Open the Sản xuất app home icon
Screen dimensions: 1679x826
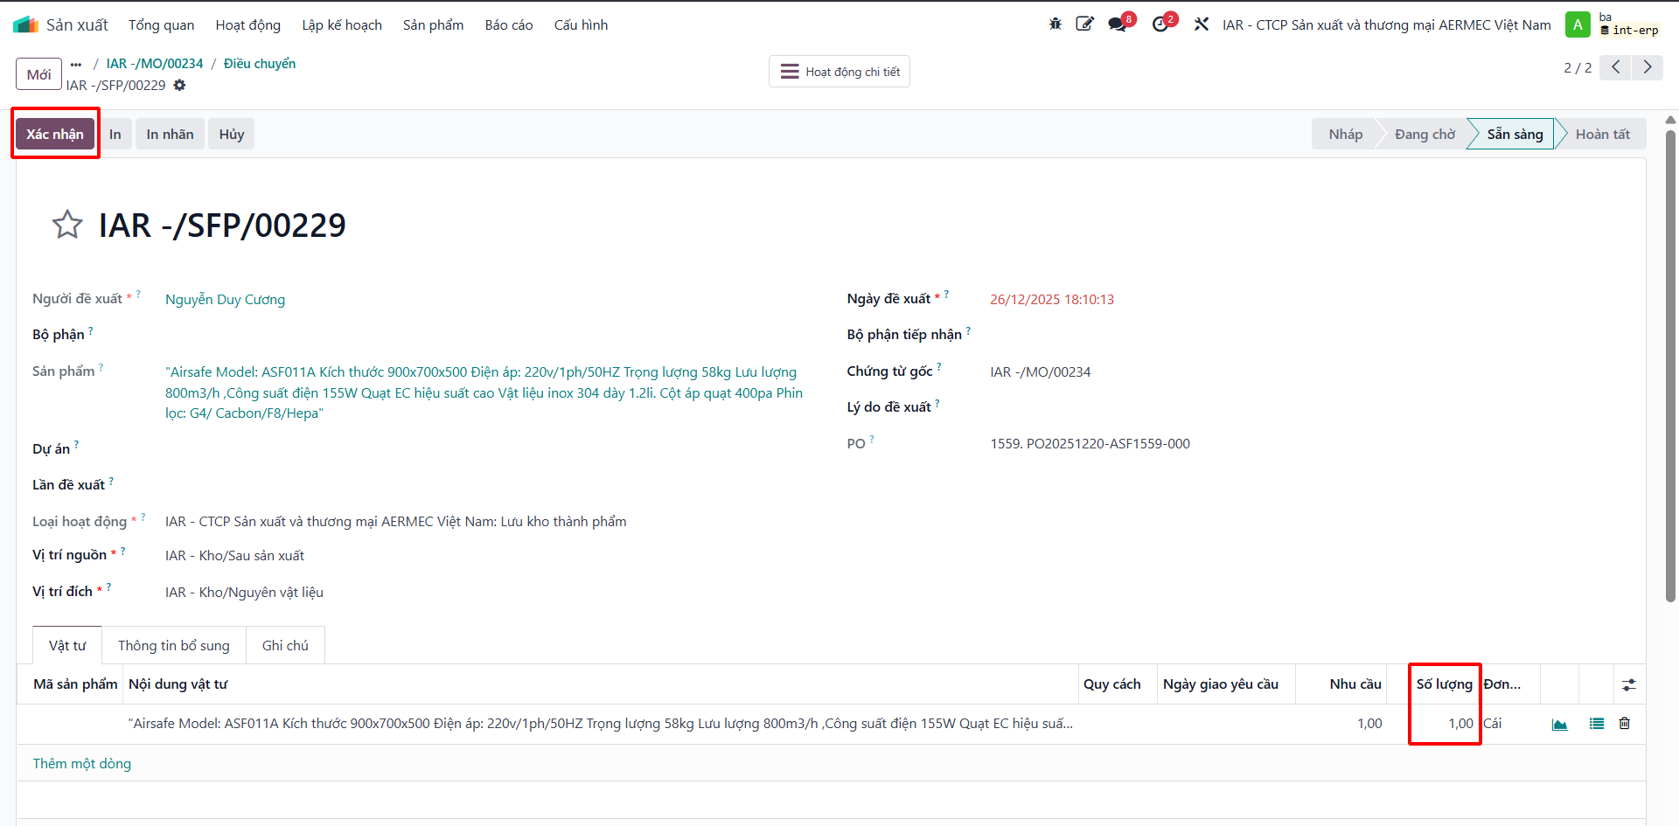pyautogui.click(x=25, y=24)
